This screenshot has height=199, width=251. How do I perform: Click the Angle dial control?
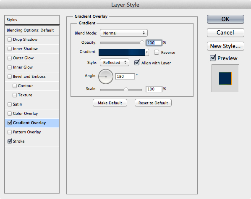click(x=106, y=77)
